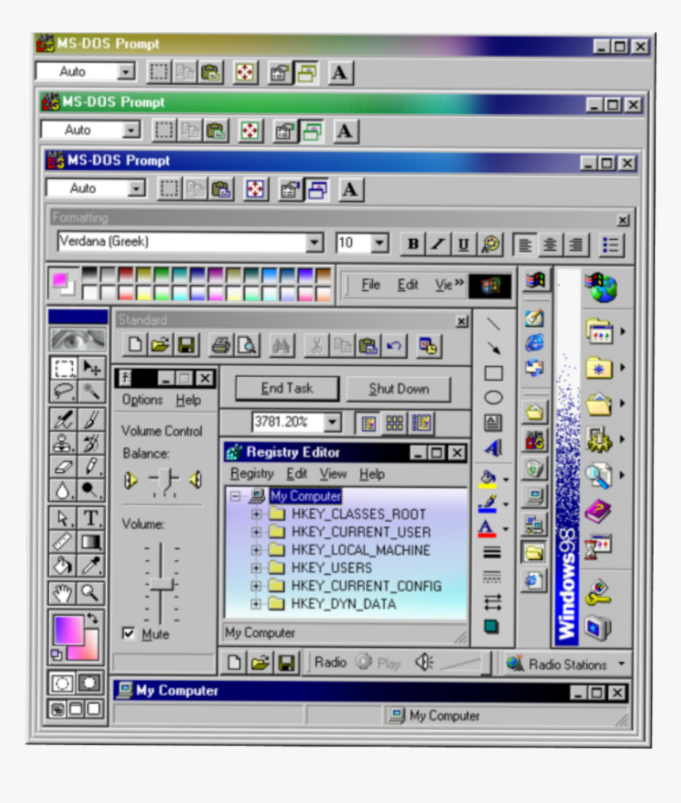The image size is (681, 803).
Task: Select the Paint Bucket tool
Action: 64,565
